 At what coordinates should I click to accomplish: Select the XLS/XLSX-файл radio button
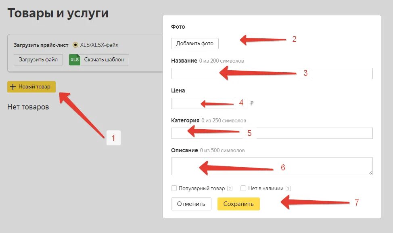click(x=75, y=45)
